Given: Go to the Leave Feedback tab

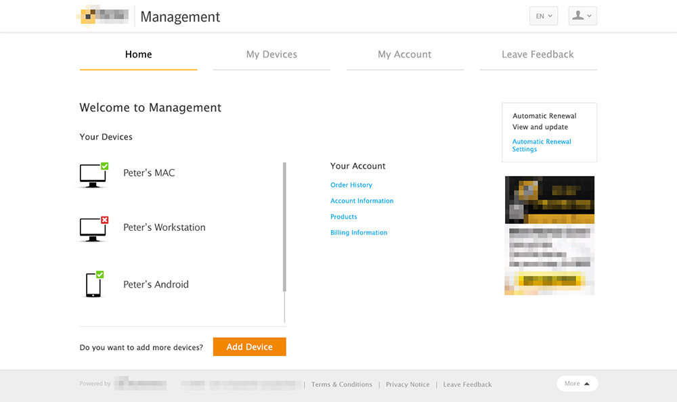Looking at the screenshot, I should coord(538,55).
